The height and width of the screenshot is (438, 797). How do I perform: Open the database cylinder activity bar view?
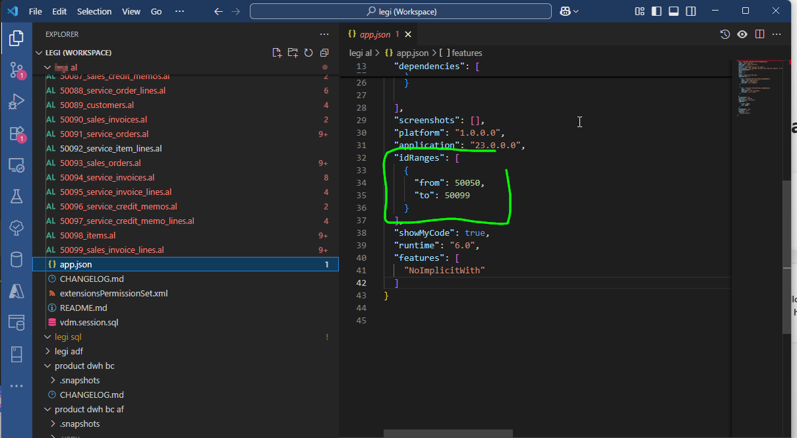point(16,260)
